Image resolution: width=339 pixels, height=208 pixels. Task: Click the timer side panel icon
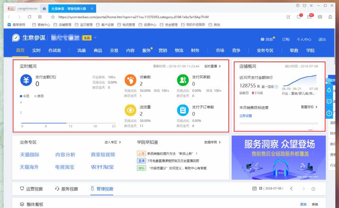click(329, 113)
